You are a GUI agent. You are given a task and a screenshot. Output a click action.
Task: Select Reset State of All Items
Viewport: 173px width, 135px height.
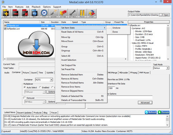(81, 32)
